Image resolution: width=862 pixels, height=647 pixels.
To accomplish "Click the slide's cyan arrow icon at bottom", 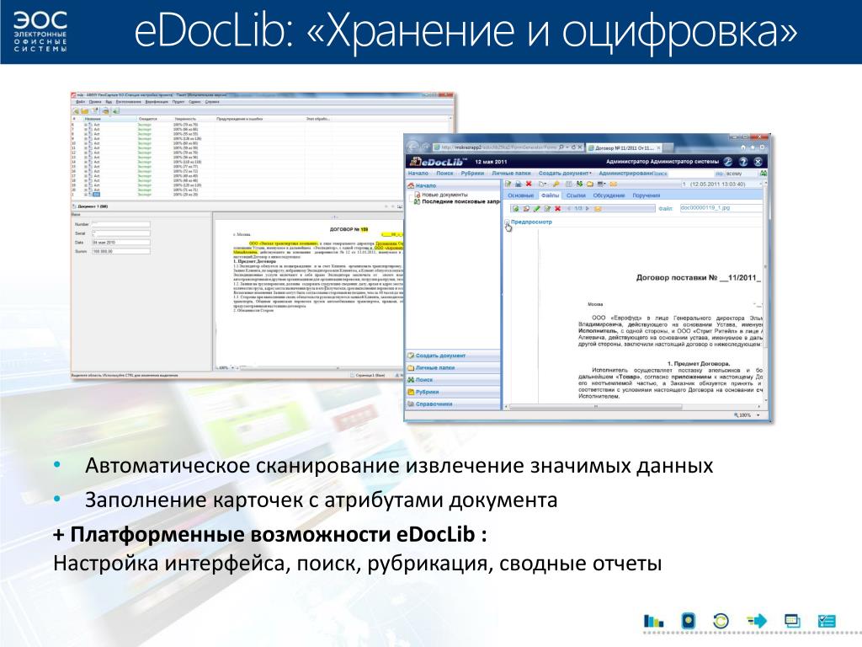I will point(757,621).
